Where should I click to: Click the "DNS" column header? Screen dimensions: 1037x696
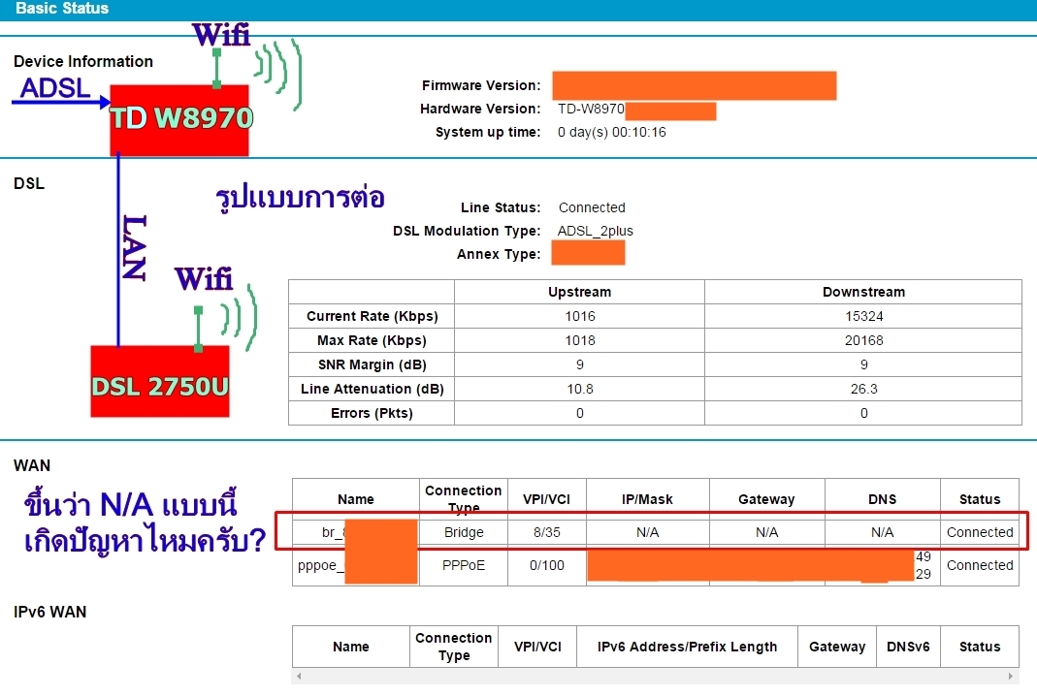882,499
